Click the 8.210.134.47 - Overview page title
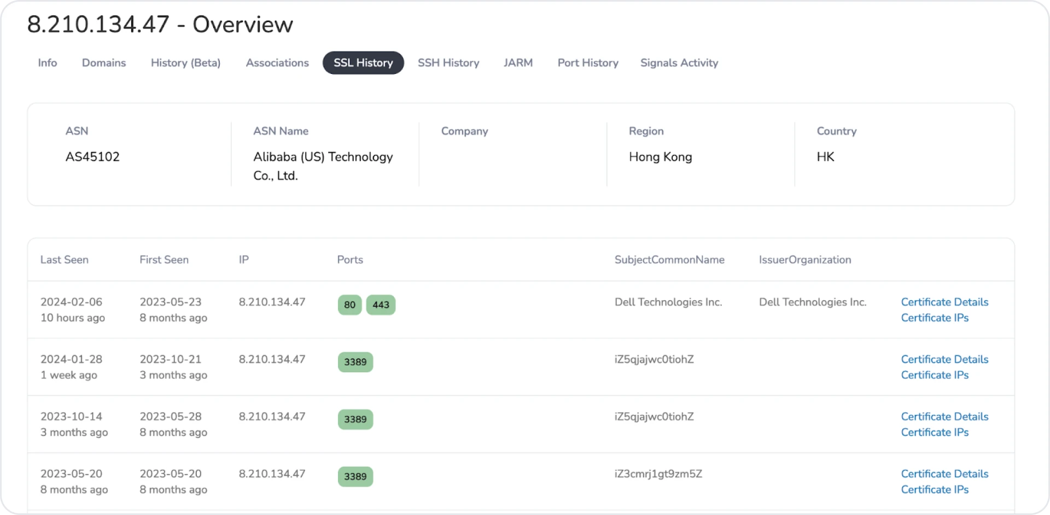 pos(160,25)
